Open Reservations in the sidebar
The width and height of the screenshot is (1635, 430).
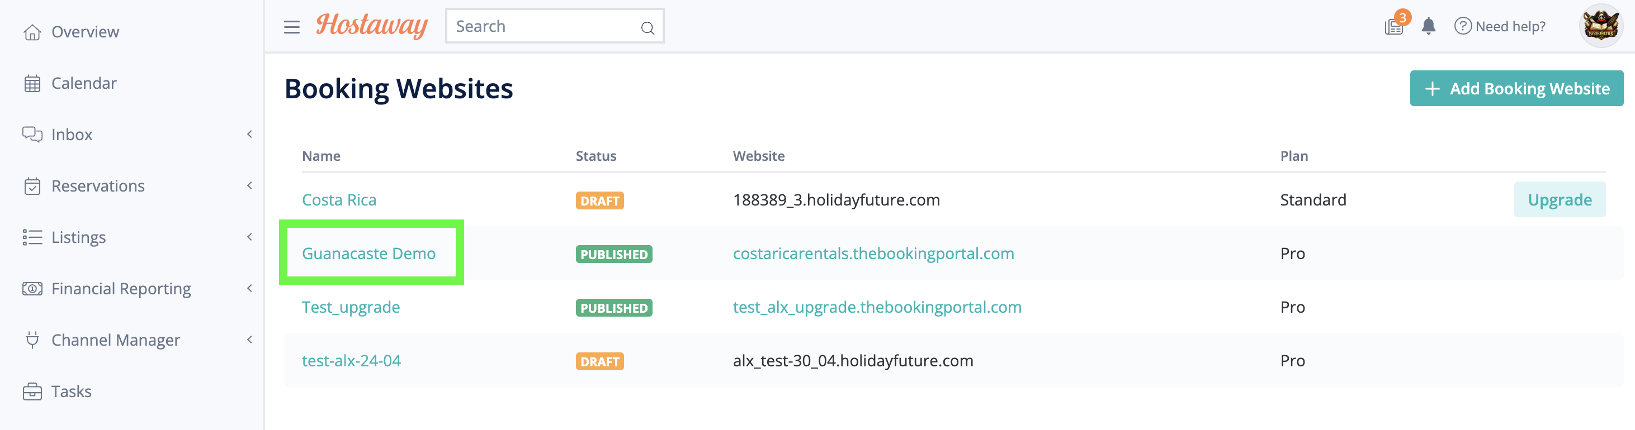coord(98,186)
